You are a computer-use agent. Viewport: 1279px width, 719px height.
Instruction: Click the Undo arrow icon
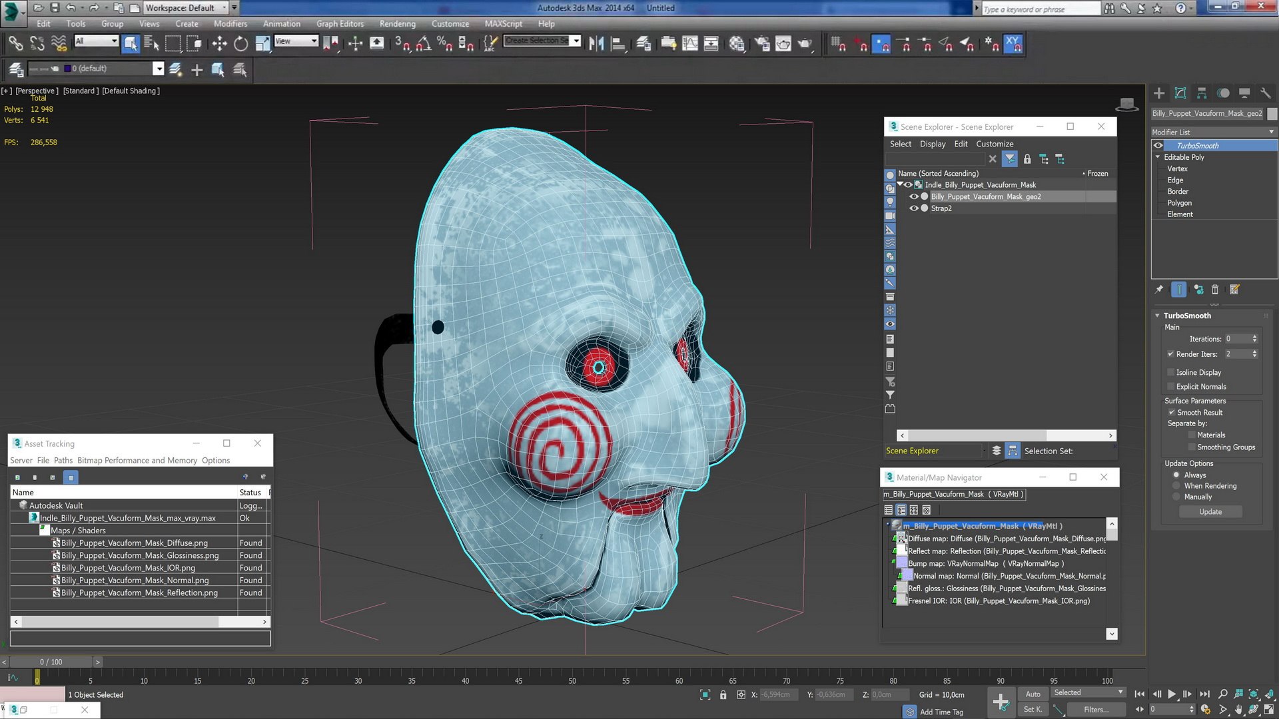pyautogui.click(x=71, y=8)
